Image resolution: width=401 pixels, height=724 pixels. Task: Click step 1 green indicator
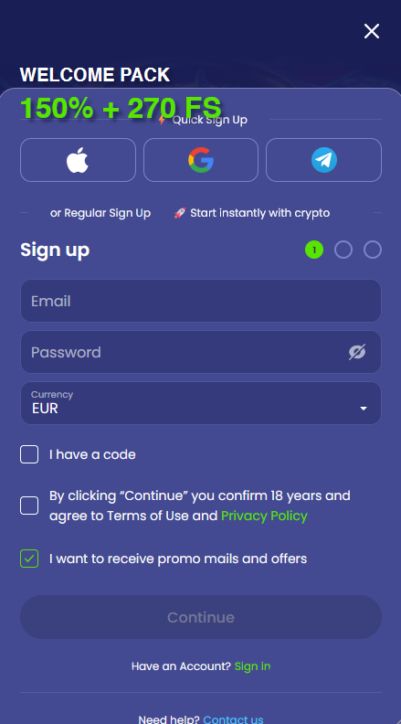point(314,250)
